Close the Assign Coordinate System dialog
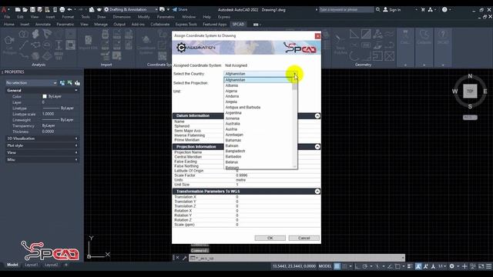 (x=317, y=36)
